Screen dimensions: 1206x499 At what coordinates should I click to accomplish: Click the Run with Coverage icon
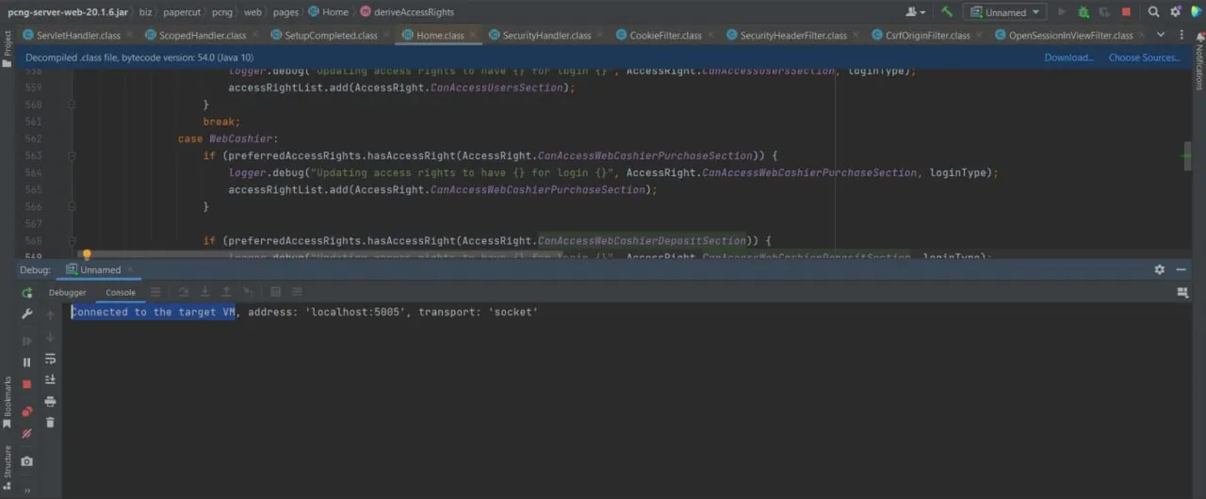(1104, 12)
